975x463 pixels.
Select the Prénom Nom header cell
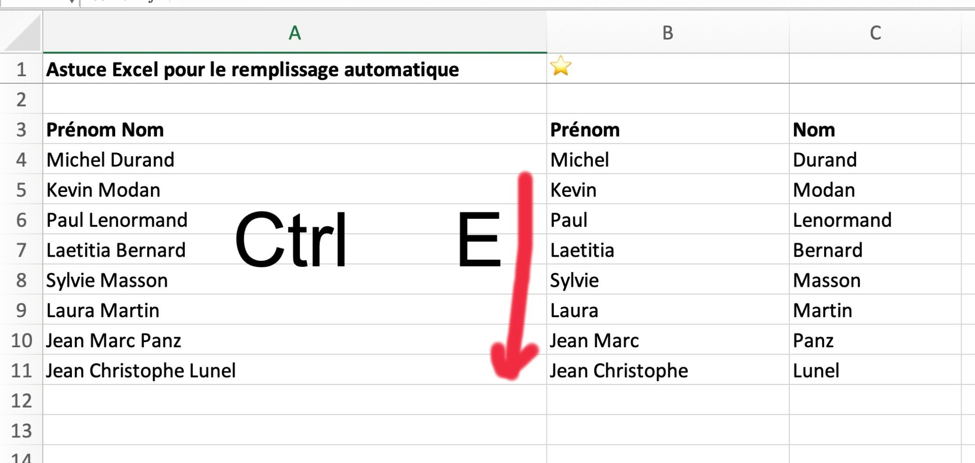(105, 129)
